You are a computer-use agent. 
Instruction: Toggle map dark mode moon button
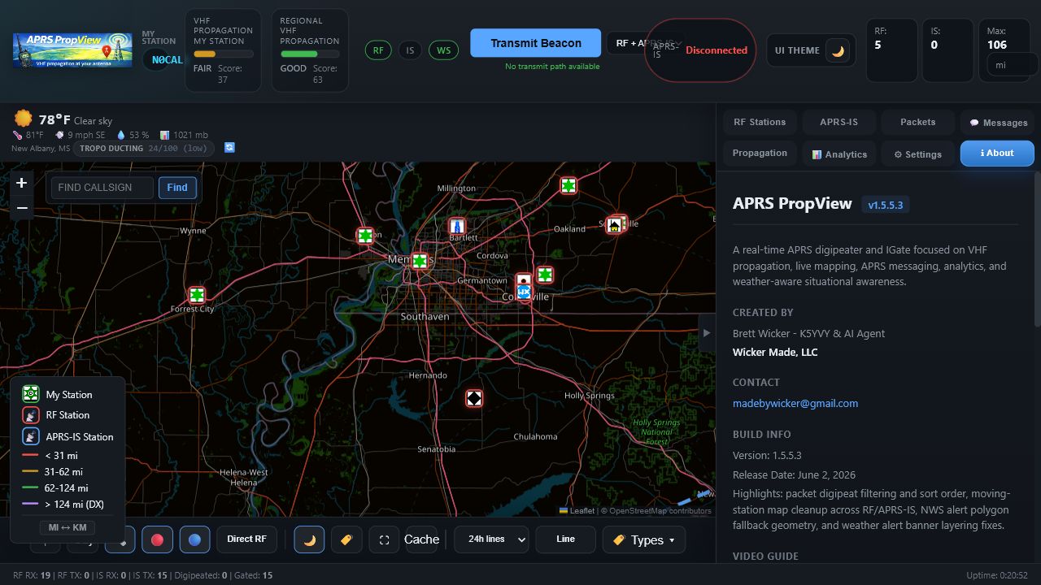(309, 539)
